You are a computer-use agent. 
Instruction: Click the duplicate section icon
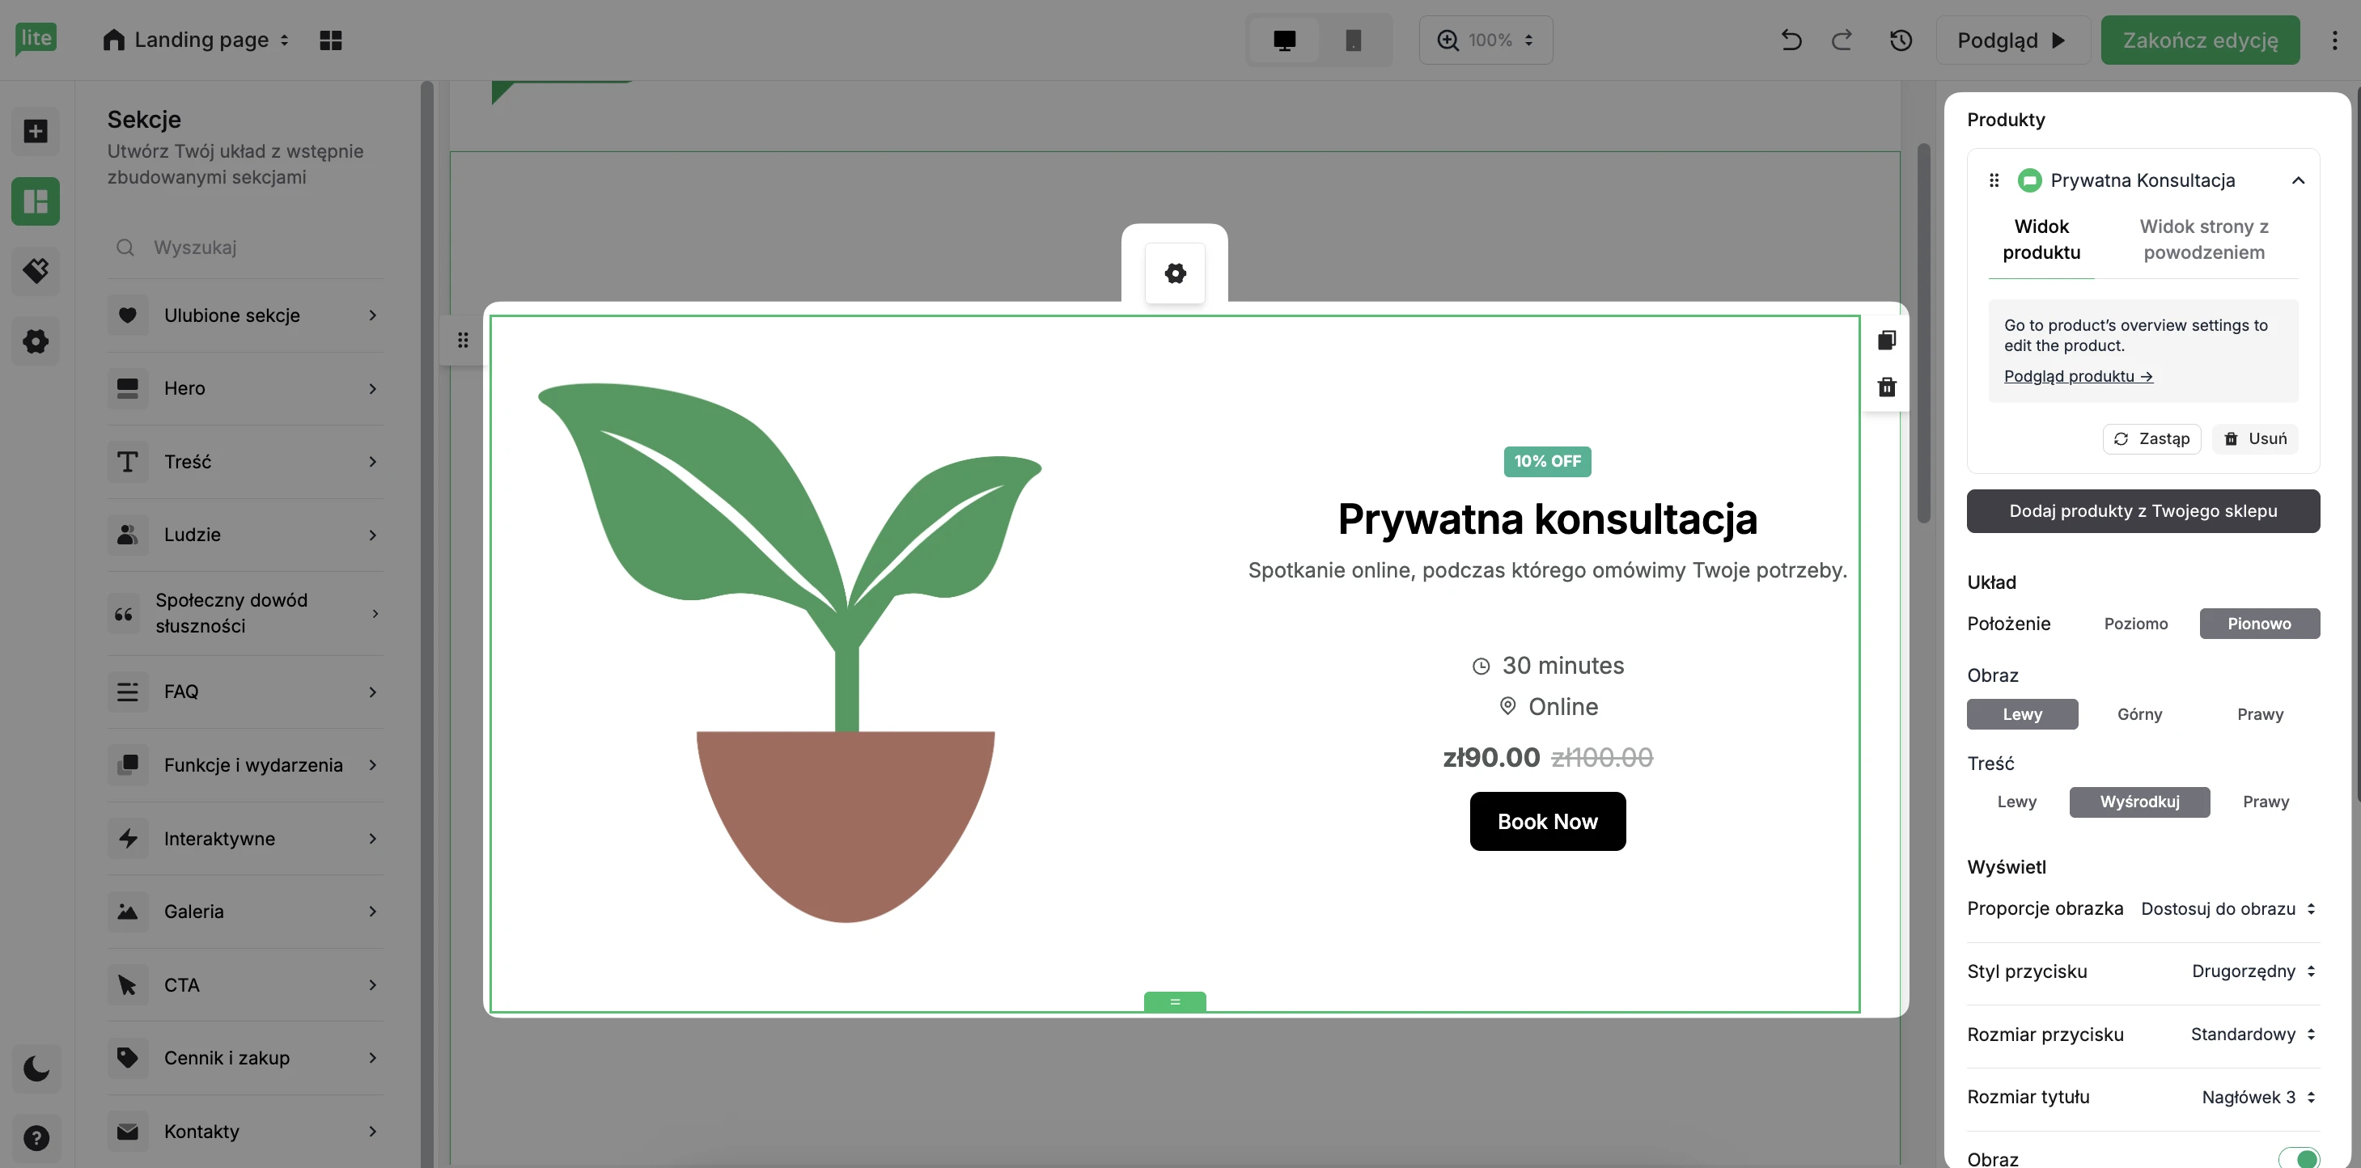coord(1886,340)
